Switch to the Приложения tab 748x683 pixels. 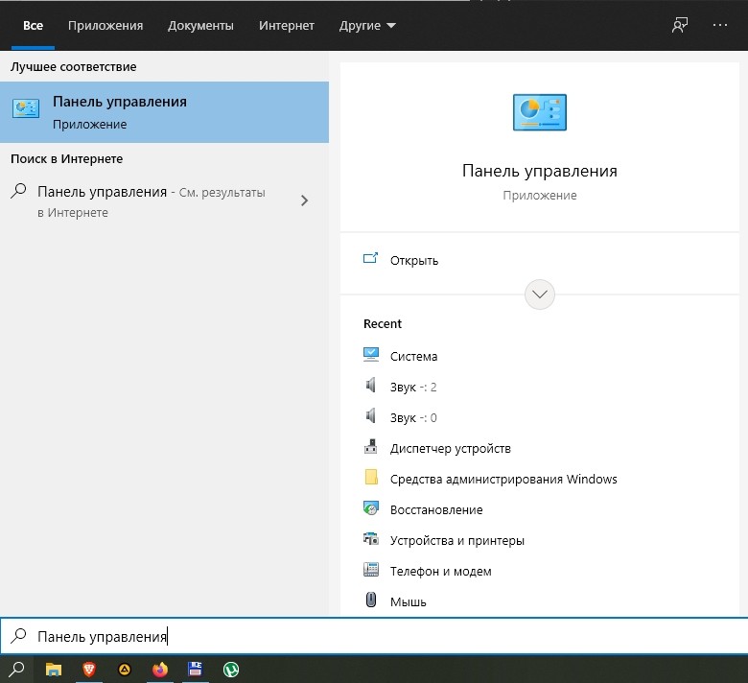105,25
